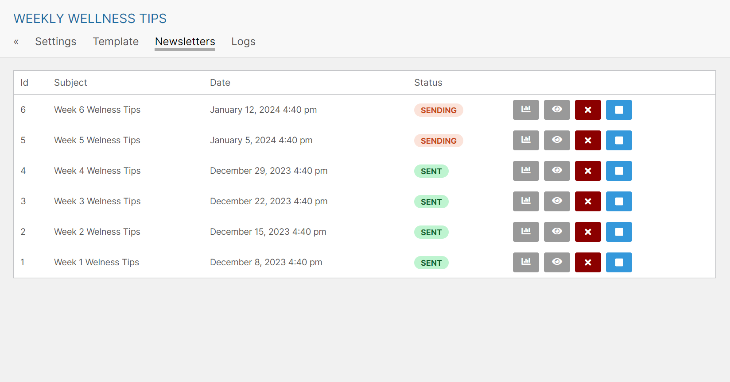The height and width of the screenshot is (382, 730).
Task: Open the Template tab
Action: click(x=116, y=42)
